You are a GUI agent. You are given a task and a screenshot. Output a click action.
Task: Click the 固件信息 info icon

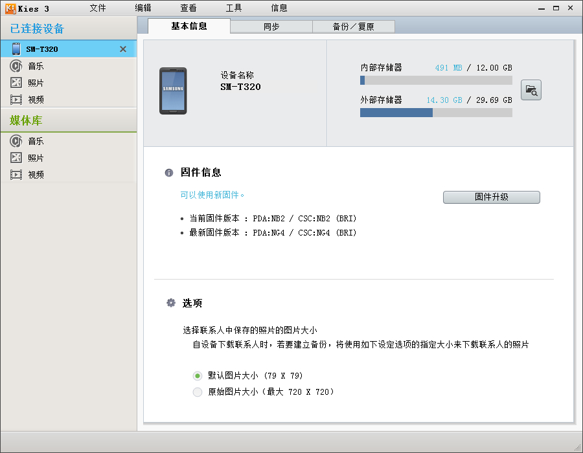tap(169, 173)
